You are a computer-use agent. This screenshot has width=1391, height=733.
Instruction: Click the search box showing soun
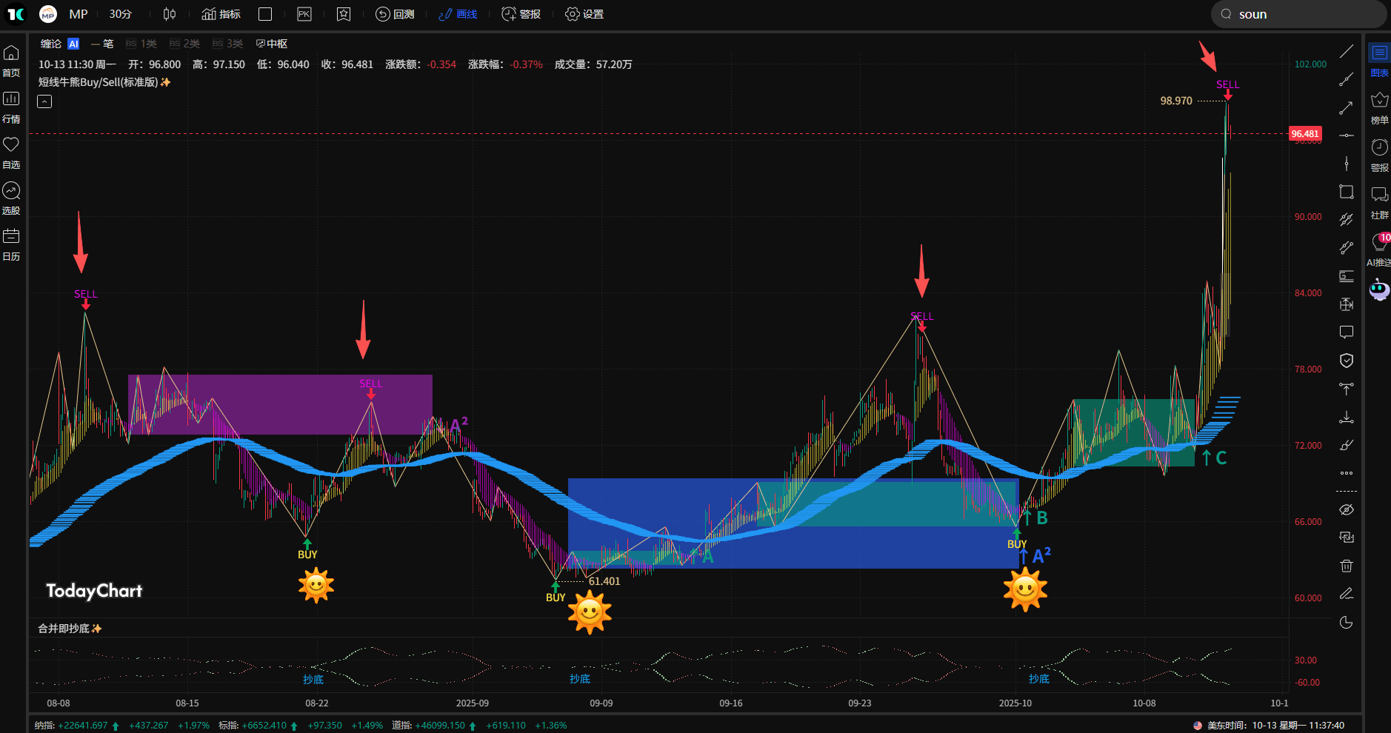tap(1298, 13)
